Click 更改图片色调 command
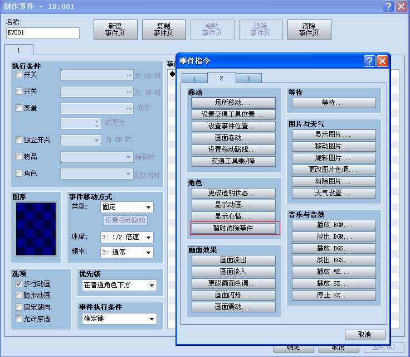The height and width of the screenshot is (357, 410). tap(334, 170)
